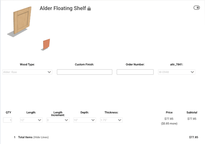
Task: Expand the Length dropdown
Action: [31, 120]
